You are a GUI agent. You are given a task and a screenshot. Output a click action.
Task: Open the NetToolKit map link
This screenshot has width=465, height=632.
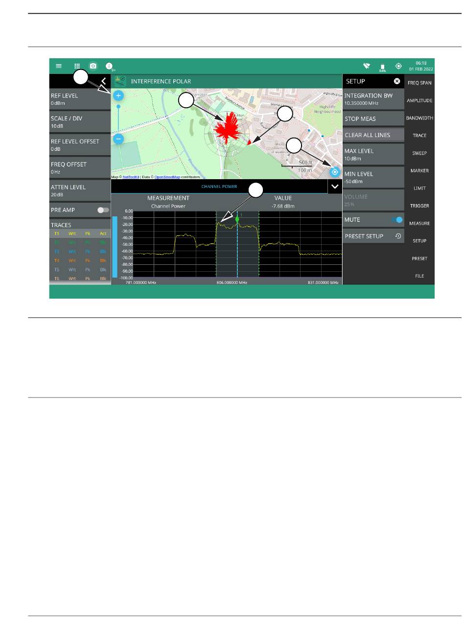pos(131,177)
